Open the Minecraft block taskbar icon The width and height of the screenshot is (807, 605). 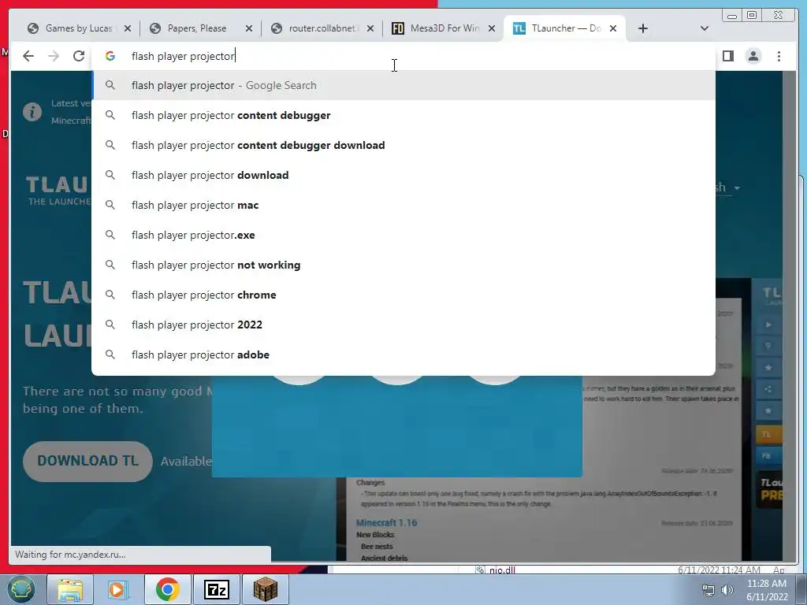coord(265,589)
